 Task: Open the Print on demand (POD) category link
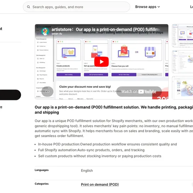click(100, 185)
